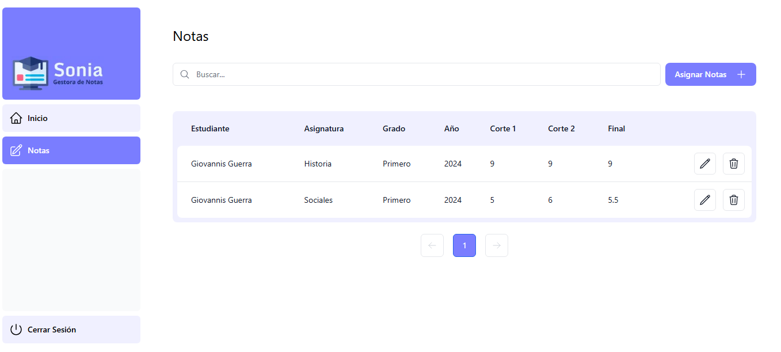The image size is (781, 352).
Task: Click 2024 in the Historia row
Action: click(x=453, y=164)
